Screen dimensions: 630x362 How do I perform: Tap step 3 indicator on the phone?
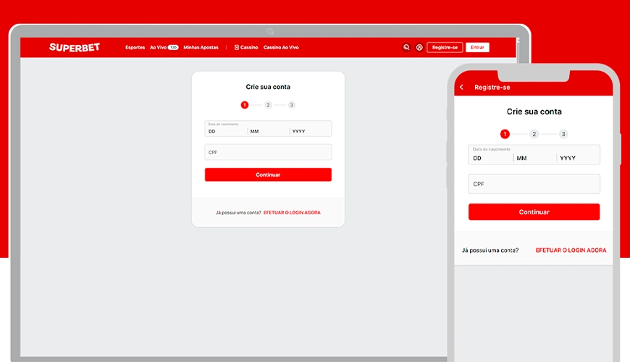coord(563,134)
